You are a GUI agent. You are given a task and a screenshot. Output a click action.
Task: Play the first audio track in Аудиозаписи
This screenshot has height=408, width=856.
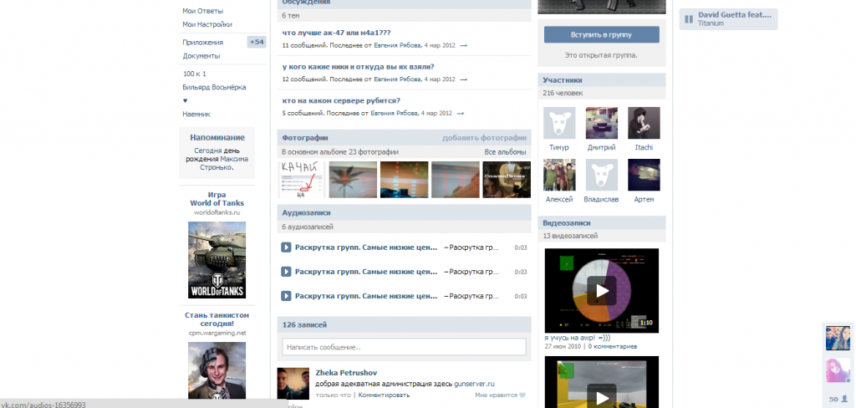coord(286,247)
